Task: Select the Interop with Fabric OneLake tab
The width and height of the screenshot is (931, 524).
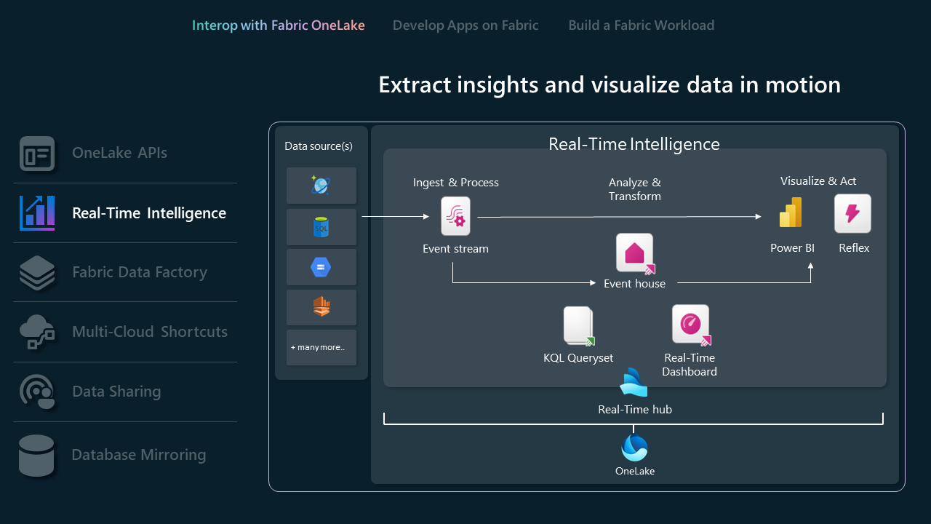Action: point(278,25)
